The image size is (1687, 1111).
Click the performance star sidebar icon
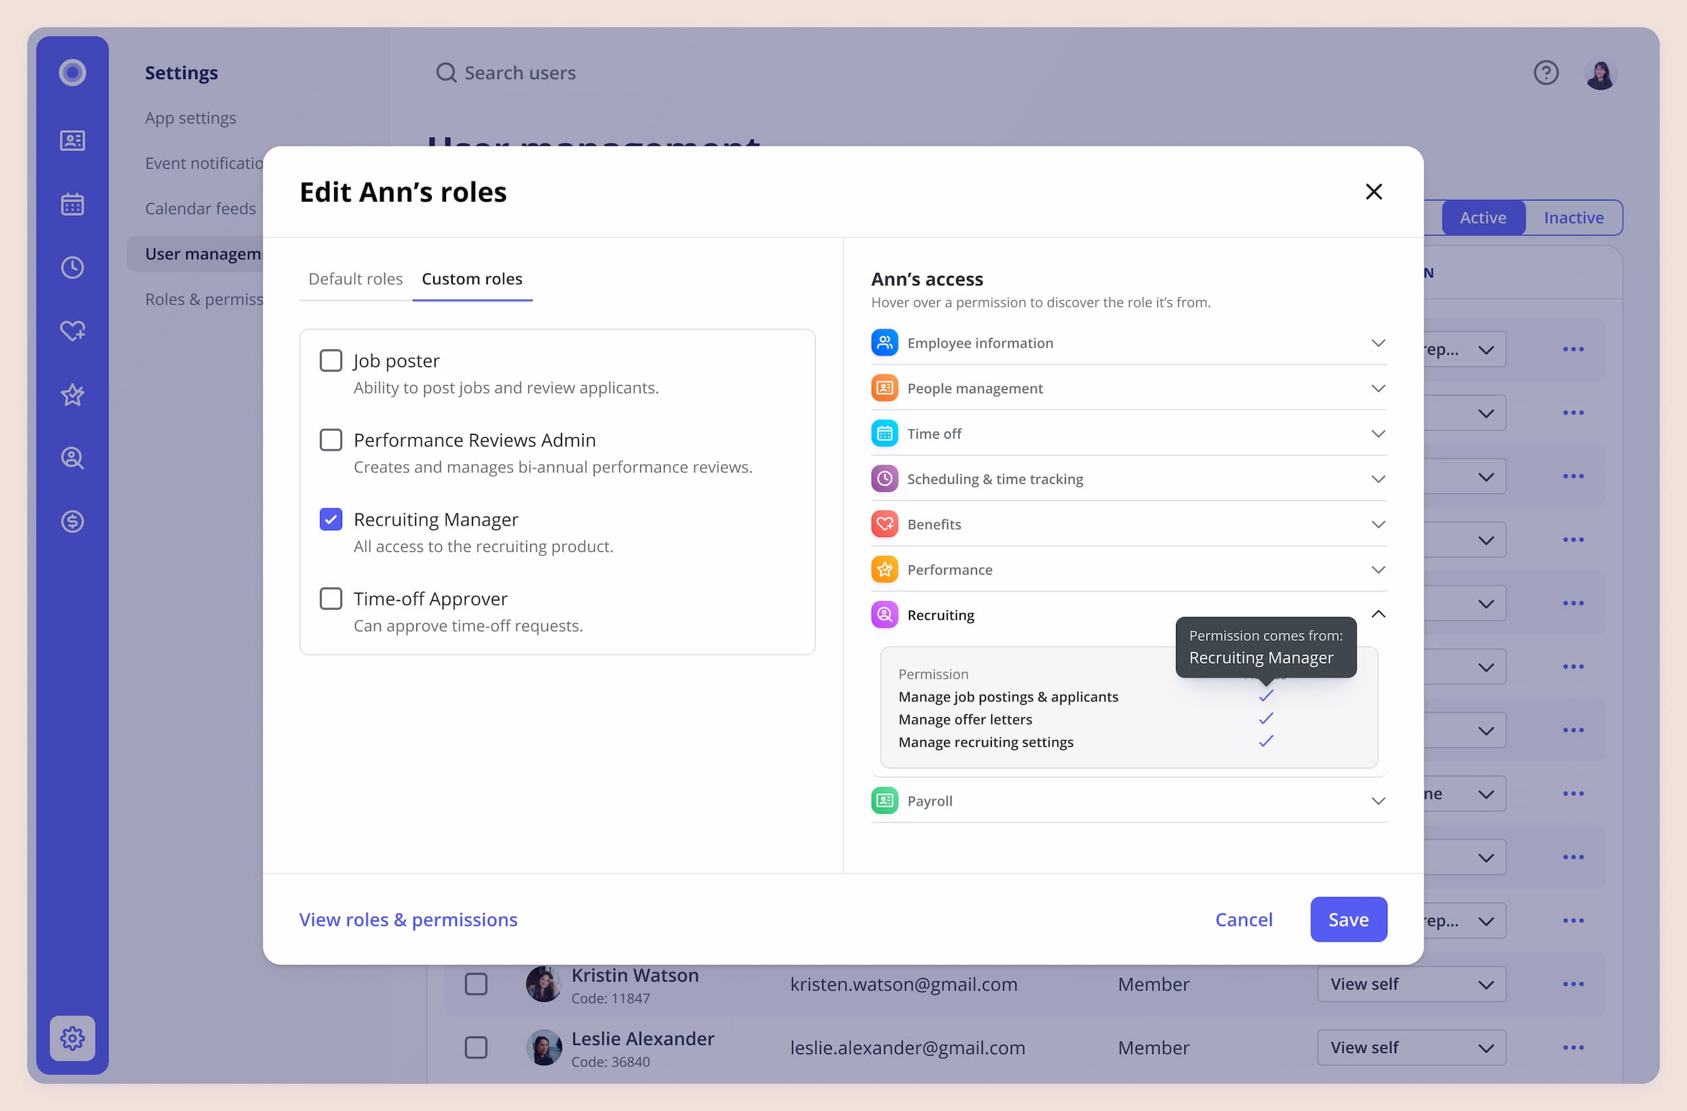[72, 395]
